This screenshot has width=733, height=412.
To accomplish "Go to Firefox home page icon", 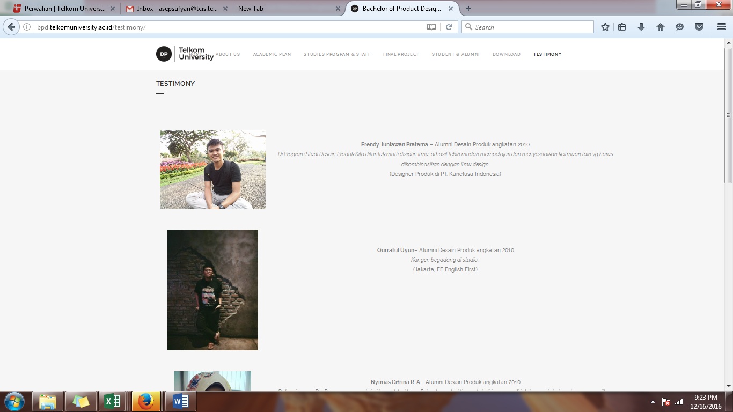I will [x=661, y=27].
